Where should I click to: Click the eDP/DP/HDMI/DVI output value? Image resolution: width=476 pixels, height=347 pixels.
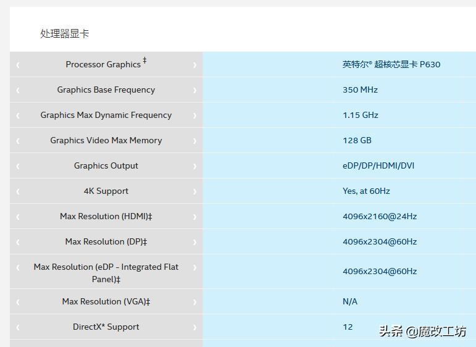[378, 165]
